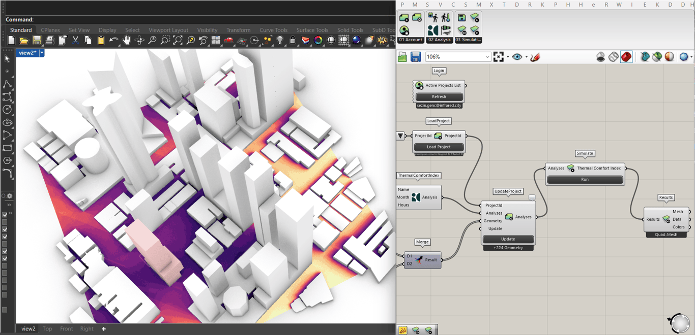Expand the triangle dropdown beside ProjectId input
The image size is (695, 335).
coord(400,136)
